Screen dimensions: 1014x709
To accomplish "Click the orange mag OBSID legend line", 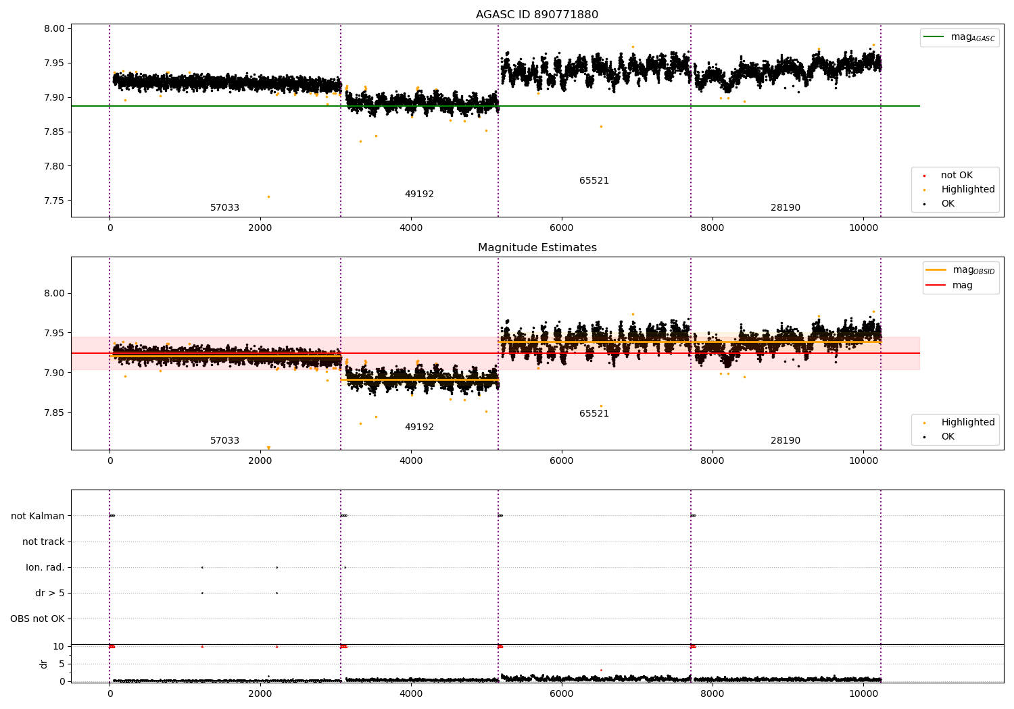I will coord(936,270).
